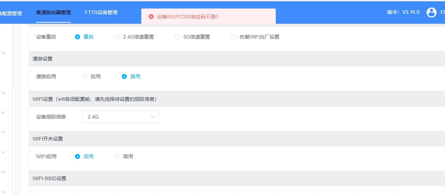Click the 设备重启 row label
The height and width of the screenshot is (195, 445).
(x=46, y=37)
